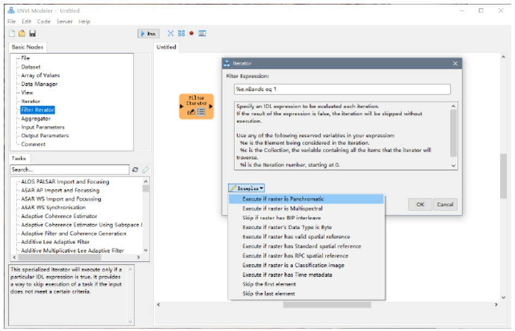Choose Skip the first element
Image resolution: width=515 pixels, height=331 pixels.
(x=306, y=284)
